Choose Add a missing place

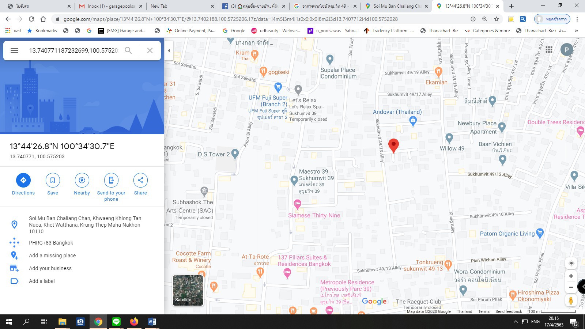(52, 256)
